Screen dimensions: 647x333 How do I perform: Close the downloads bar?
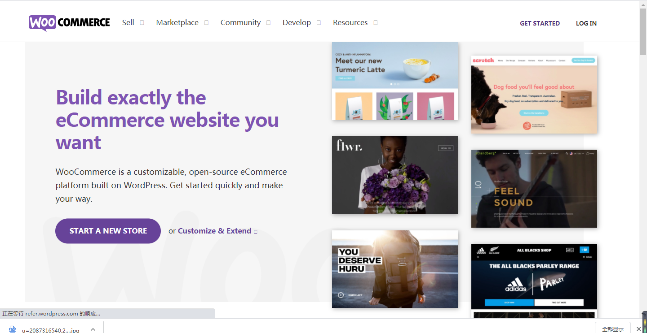pyautogui.click(x=639, y=329)
